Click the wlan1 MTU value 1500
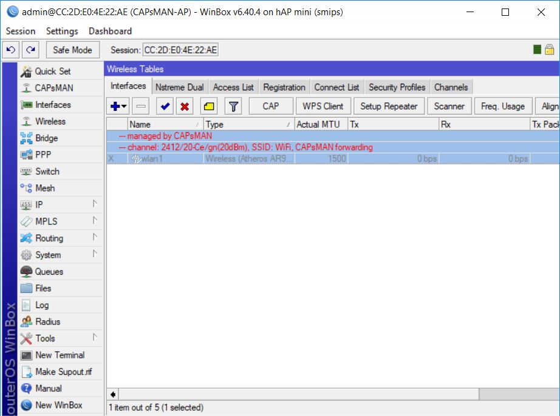The image size is (560, 416). (x=336, y=159)
